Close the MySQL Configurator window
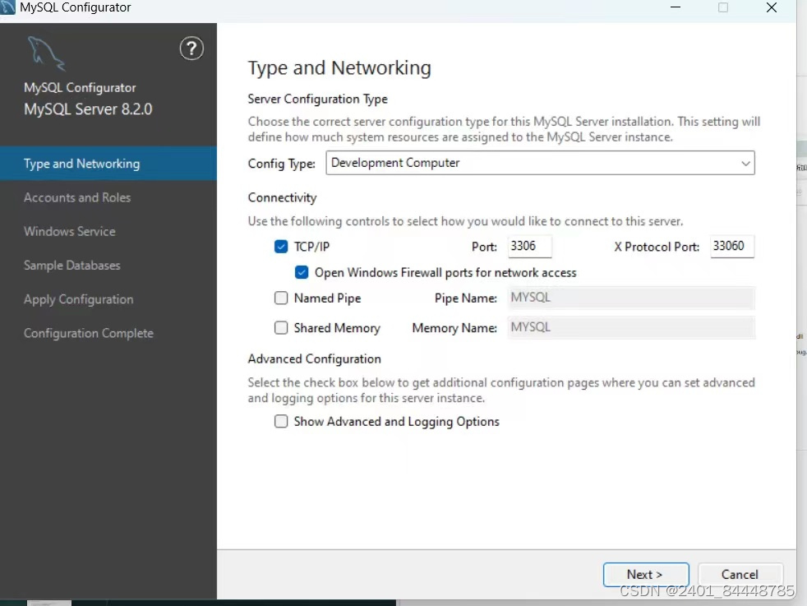 coord(772,7)
